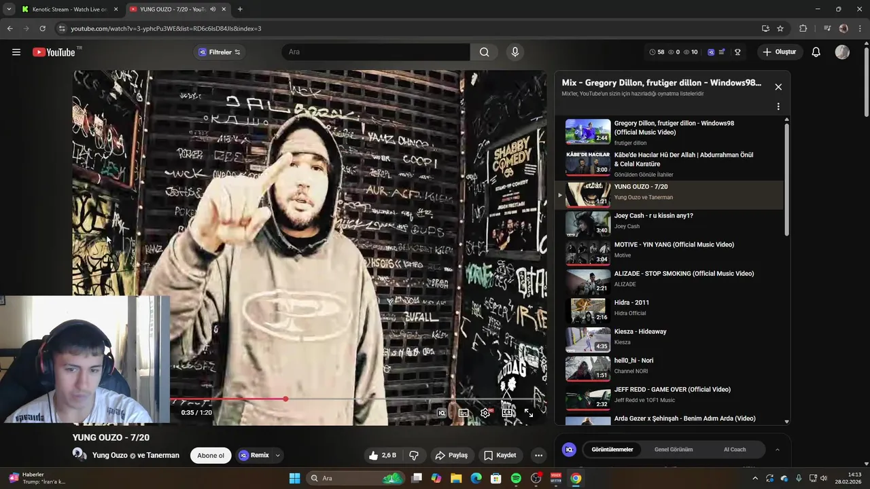870x489 pixels.
Task: Play Kâbe'de Hacılar Hû Der Allah video
Action: pos(669,164)
